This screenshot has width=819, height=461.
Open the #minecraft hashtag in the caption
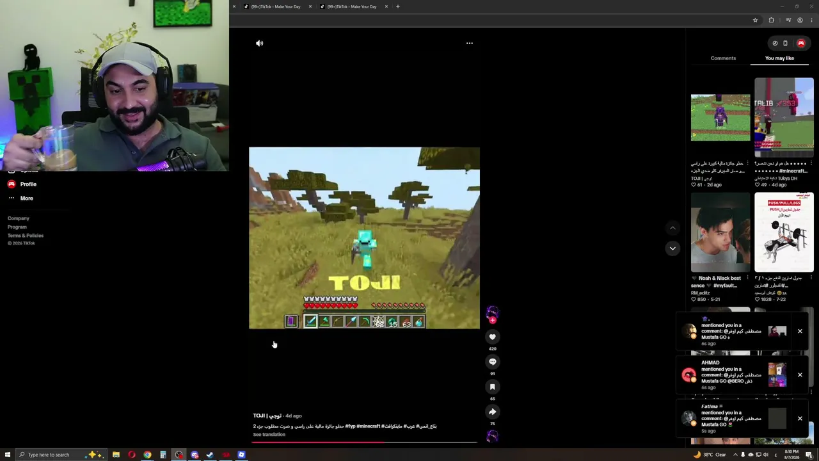coord(368,426)
